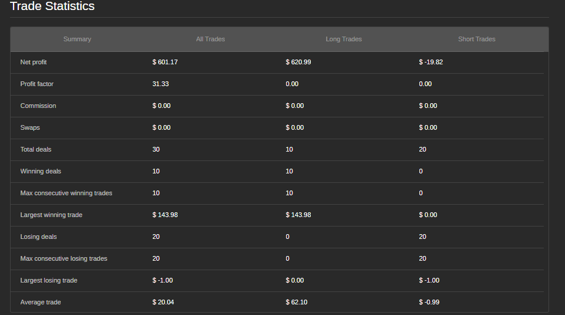Click the Trade Statistics heading

(52, 6)
